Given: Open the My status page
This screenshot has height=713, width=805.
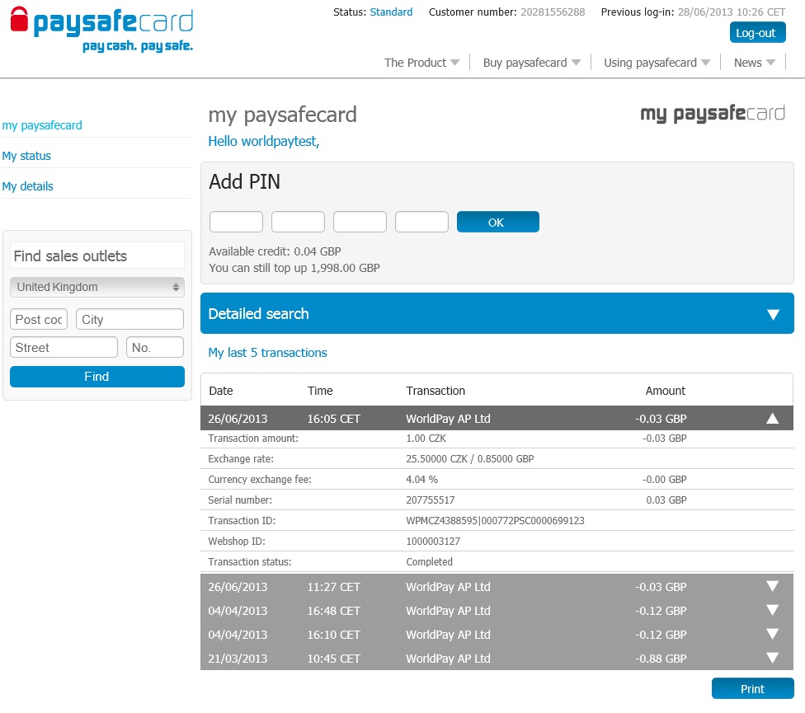Looking at the screenshot, I should (x=26, y=156).
